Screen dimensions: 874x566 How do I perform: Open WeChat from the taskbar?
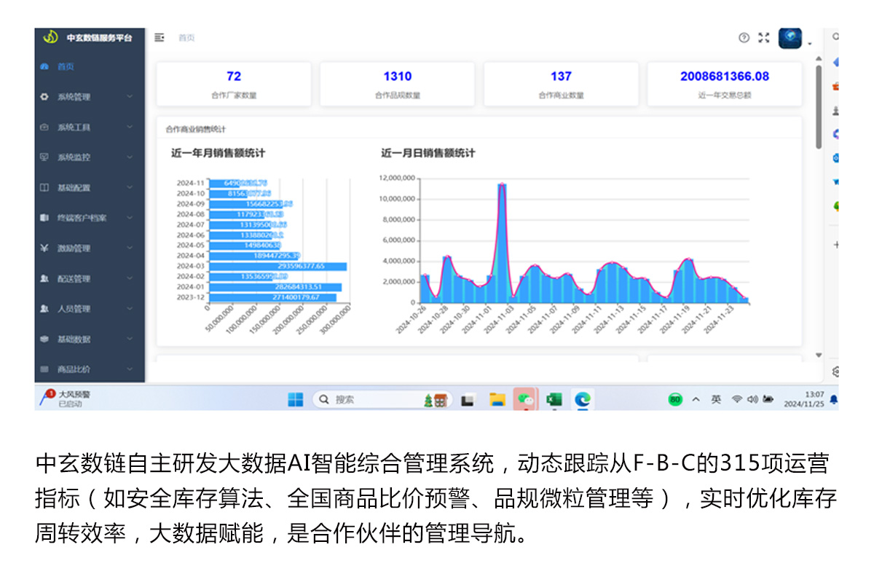pyautogui.click(x=525, y=399)
